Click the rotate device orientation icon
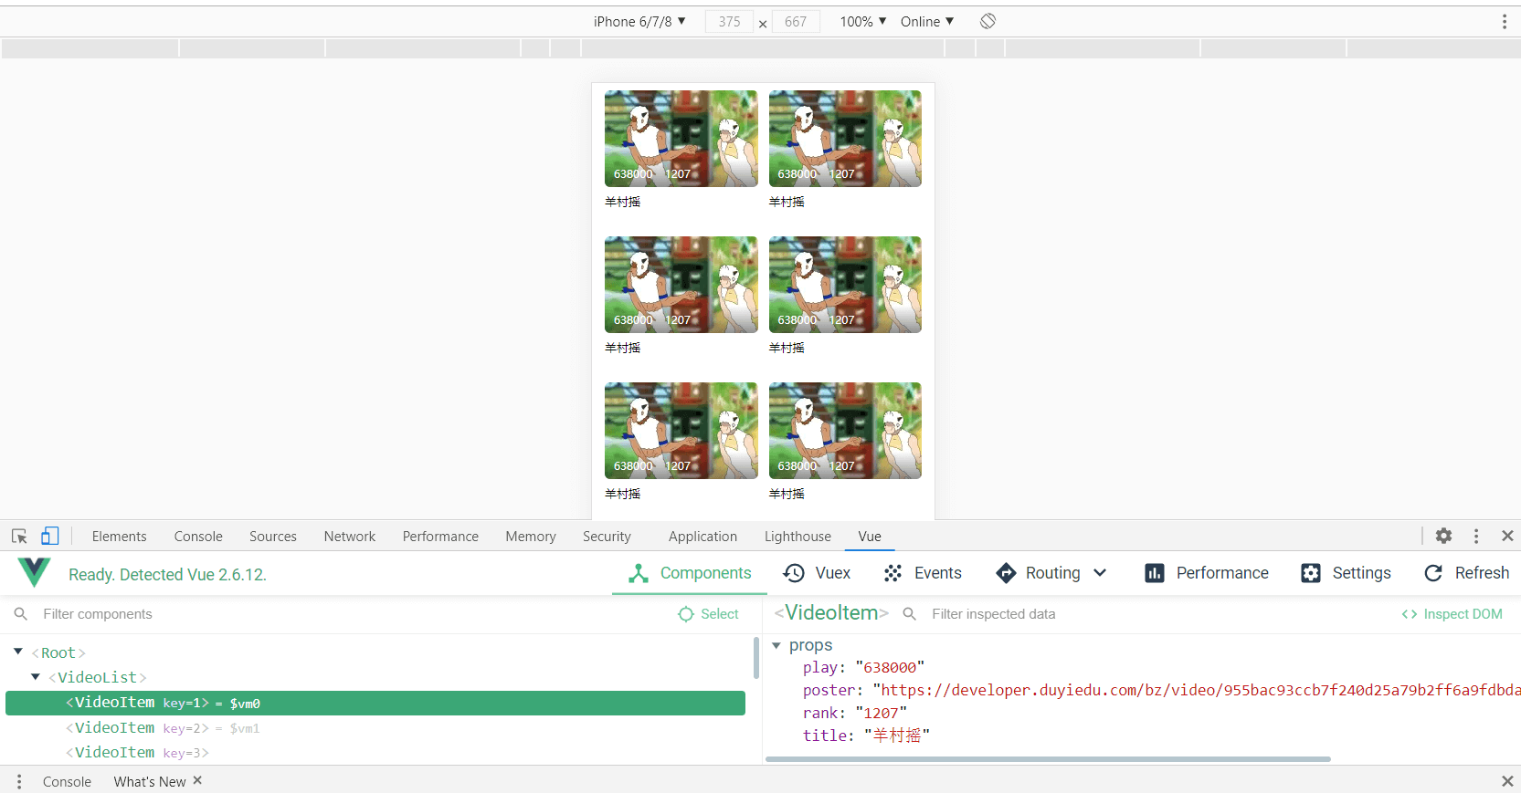The height and width of the screenshot is (793, 1521). click(x=988, y=21)
